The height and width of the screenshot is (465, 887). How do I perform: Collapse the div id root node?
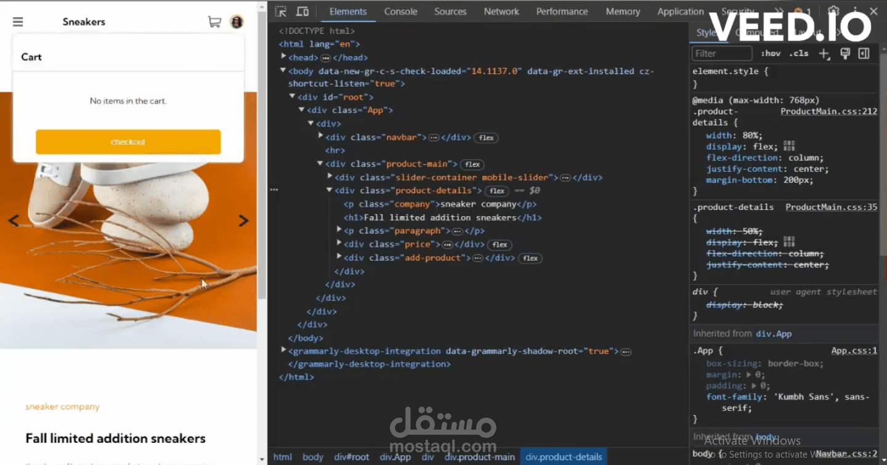(293, 97)
